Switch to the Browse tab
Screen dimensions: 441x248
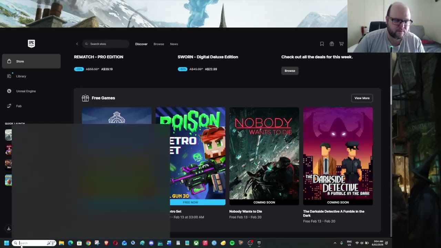(x=159, y=44)
